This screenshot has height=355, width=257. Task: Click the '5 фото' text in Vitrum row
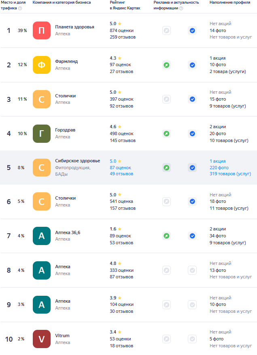coord(217,339)
